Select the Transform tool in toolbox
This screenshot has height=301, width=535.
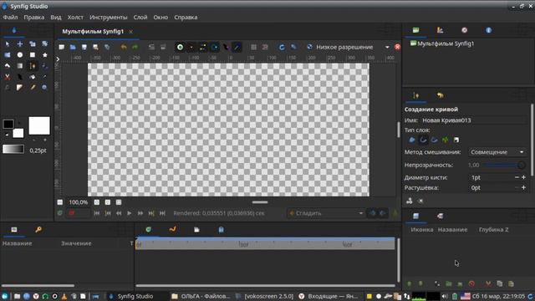8,44
